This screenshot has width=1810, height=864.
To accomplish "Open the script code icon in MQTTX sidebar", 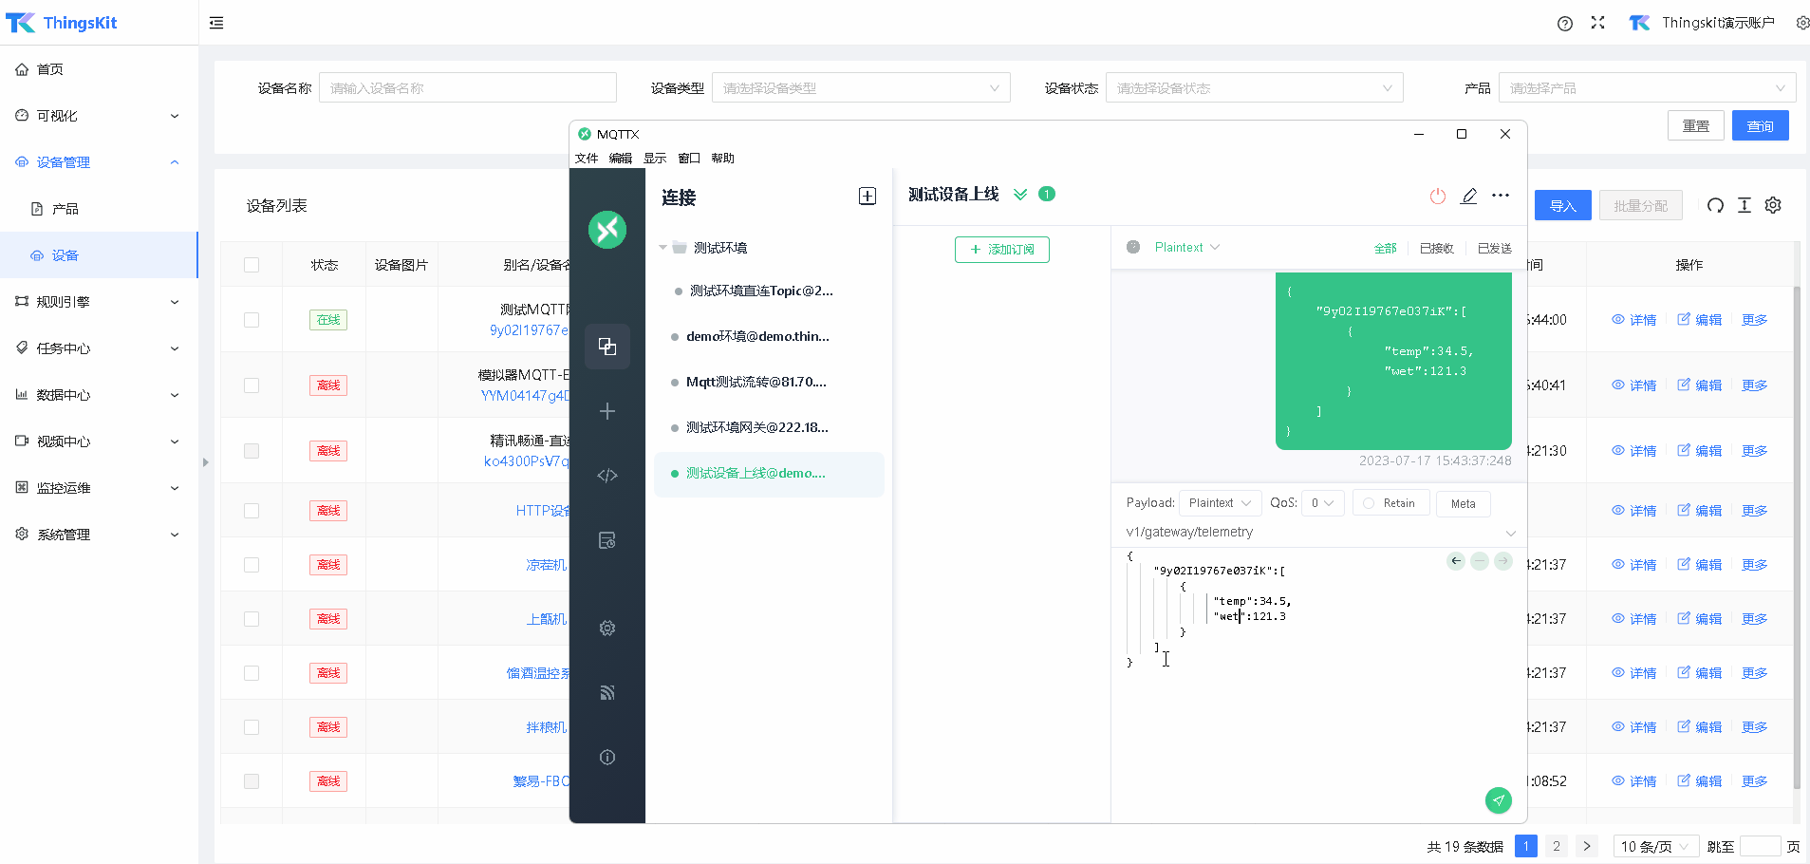I will click(607, 476).
